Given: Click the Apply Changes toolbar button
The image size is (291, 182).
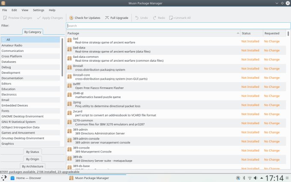Looking at the screenshot, I should click(50, 18).
